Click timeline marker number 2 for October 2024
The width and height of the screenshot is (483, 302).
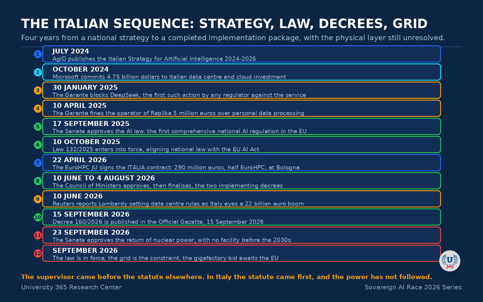(x=38, y=72)
